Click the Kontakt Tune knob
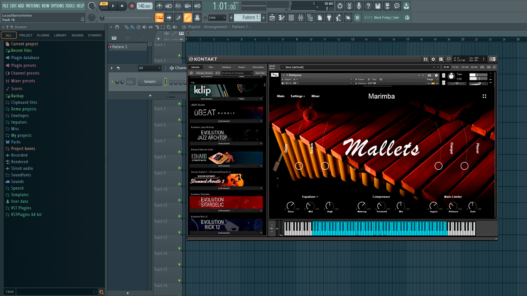This screenshot has height=296, width=527. click(451, 76)
